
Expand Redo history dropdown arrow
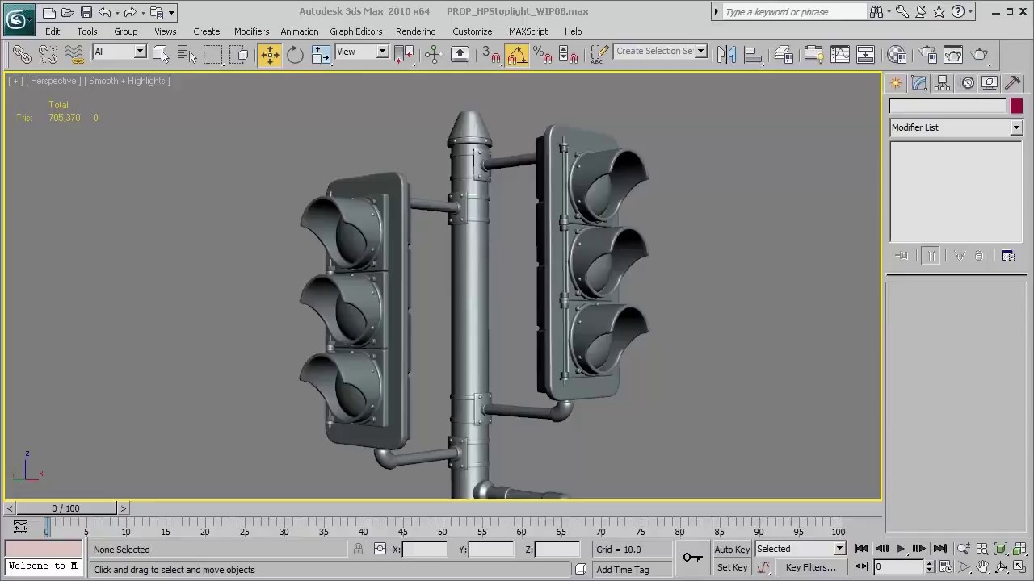(x=143, y=13)
